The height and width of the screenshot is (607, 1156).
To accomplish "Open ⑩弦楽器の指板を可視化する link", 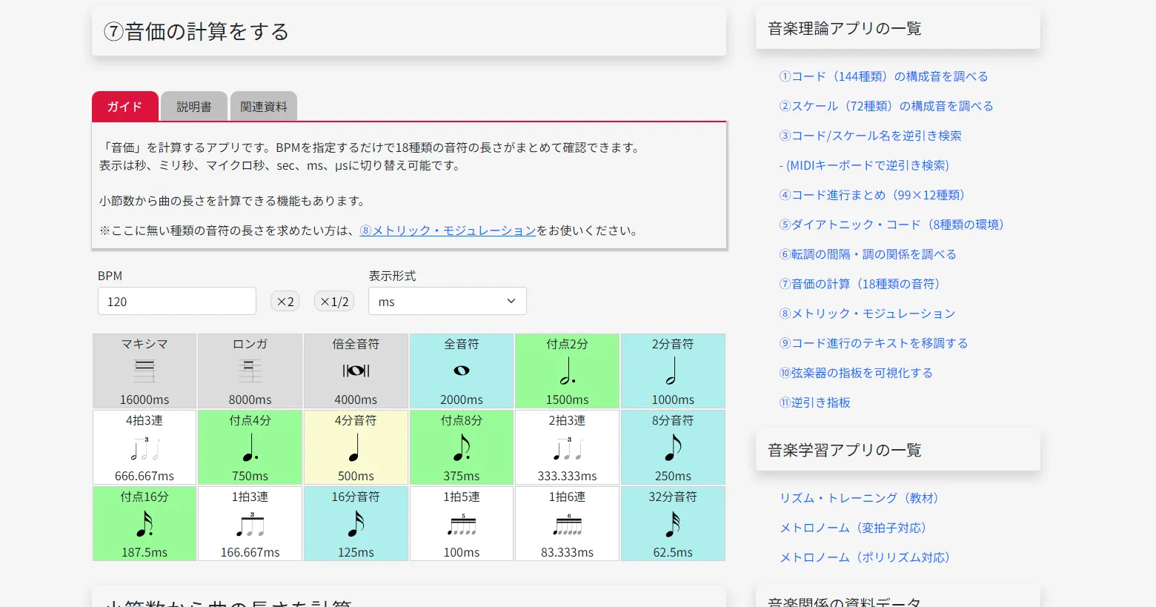I will tap(856, 373).
